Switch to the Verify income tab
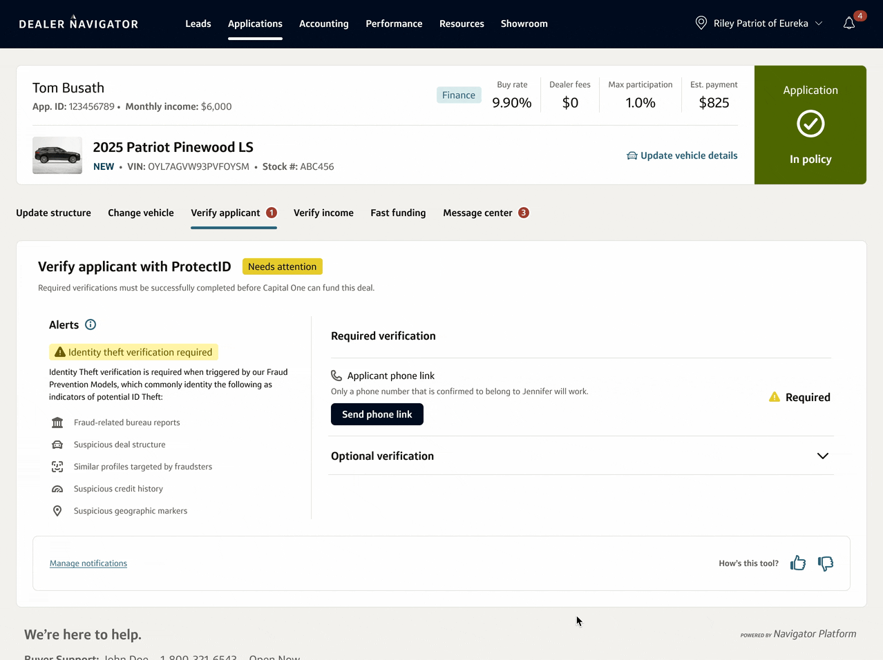The height and width of the screenshot is (660, 883). [323, 213]
